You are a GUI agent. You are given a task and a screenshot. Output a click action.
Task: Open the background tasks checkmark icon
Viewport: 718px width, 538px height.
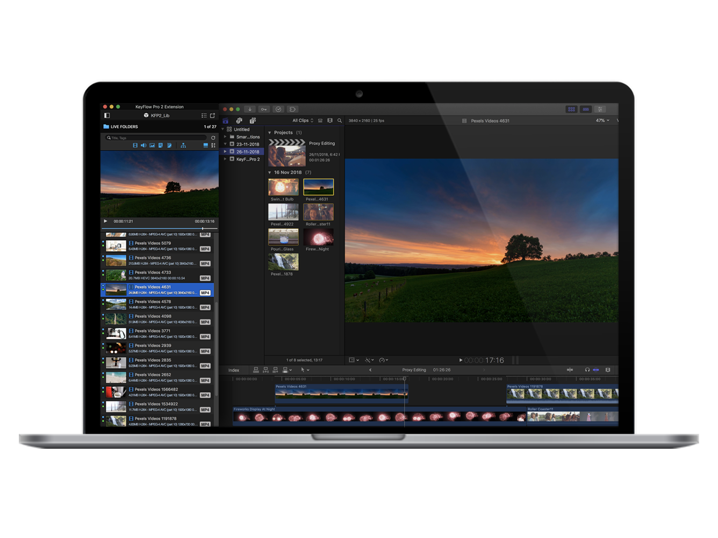(278, 110)
